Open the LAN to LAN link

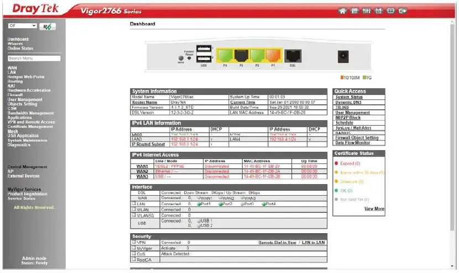point(313,242)
